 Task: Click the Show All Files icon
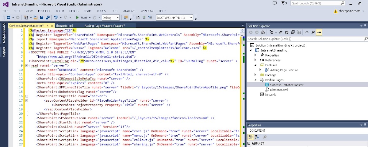click(298, 32)
